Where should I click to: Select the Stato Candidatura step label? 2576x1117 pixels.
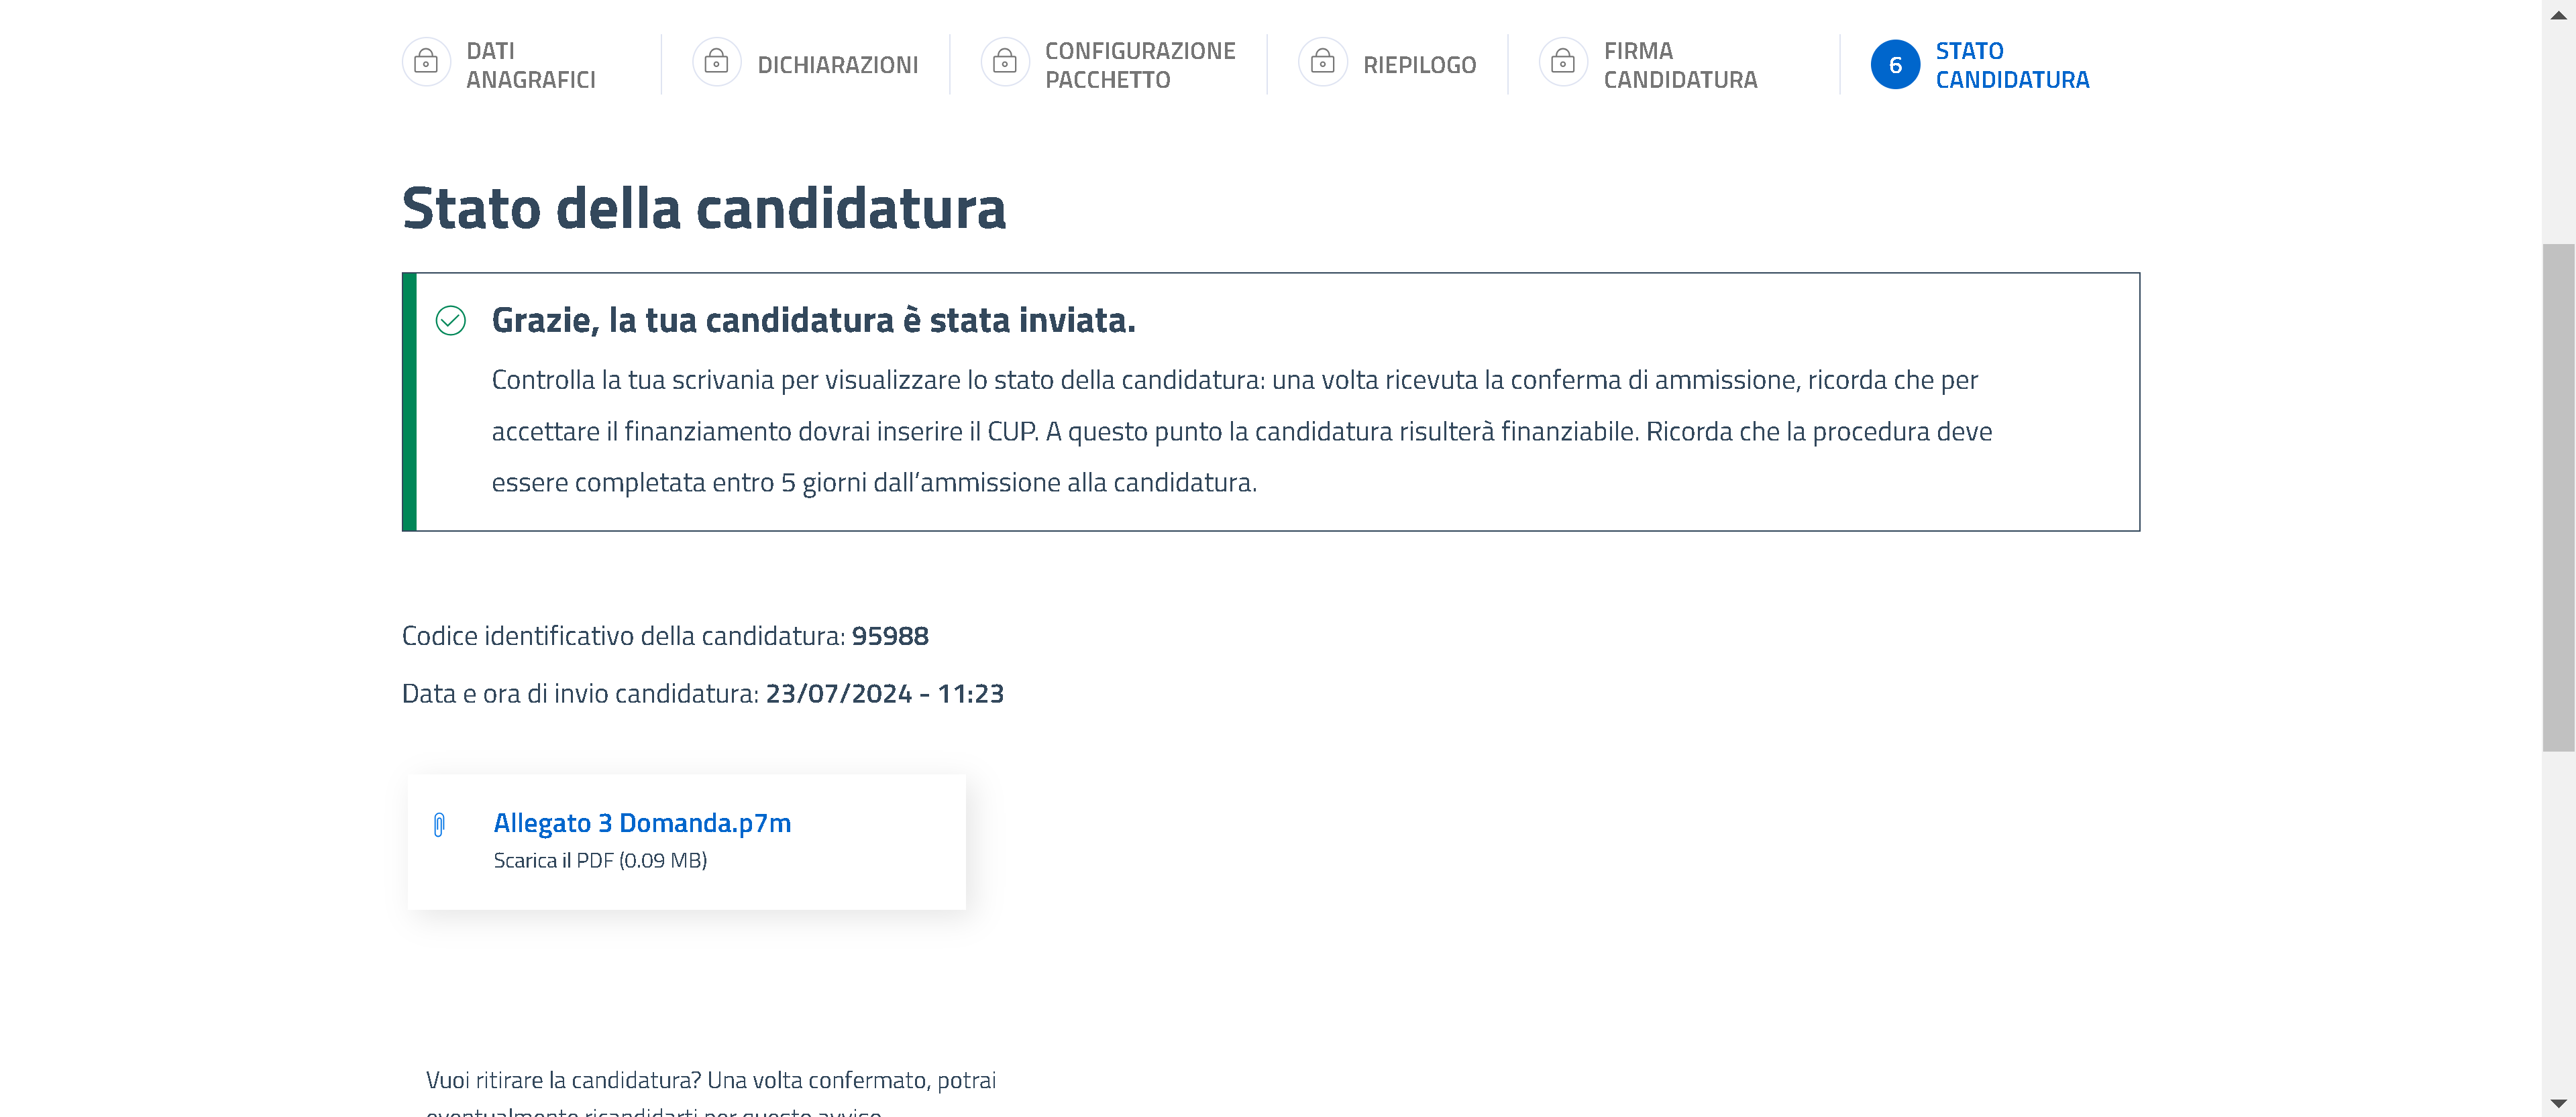click(2012, 65)
